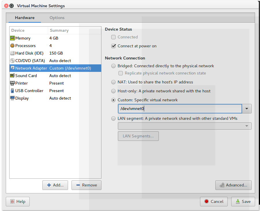Select the Sound Card row label

pyautogui.click(x=26, y=76)
